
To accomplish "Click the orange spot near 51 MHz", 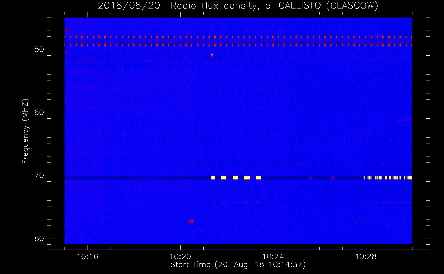I will click(212, 55).
